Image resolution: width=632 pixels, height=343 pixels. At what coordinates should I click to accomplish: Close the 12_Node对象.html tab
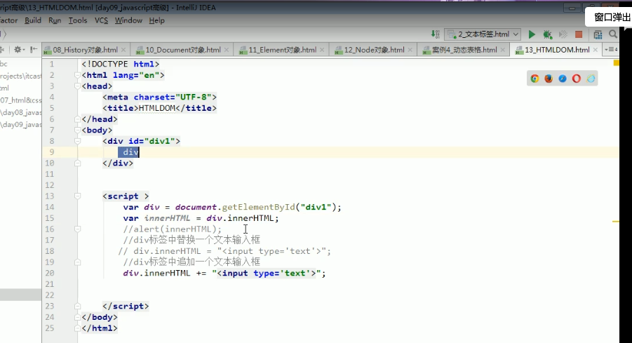[x=410, y=50]
